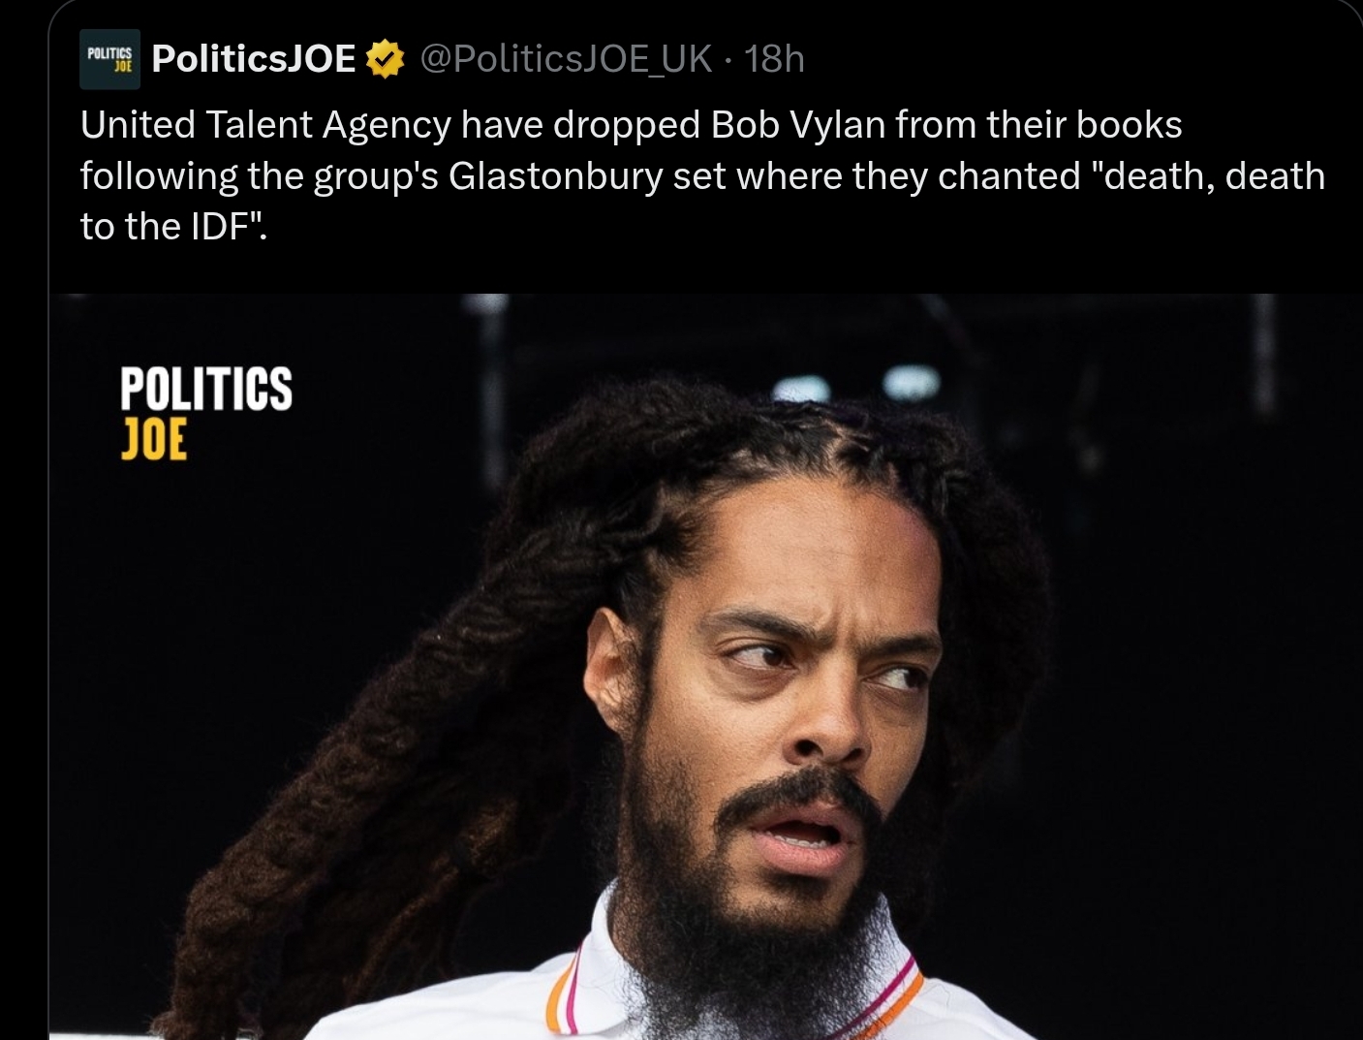Click the POLITICS JOE watermark logo in photo
Screen dimensions: 1363x1040
[x=205, y=411]
